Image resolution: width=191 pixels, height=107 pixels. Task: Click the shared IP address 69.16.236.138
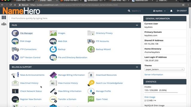151,44
